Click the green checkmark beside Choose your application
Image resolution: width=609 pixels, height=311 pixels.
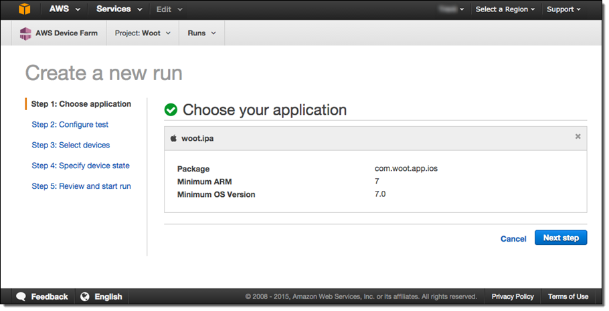pos(171,110)
